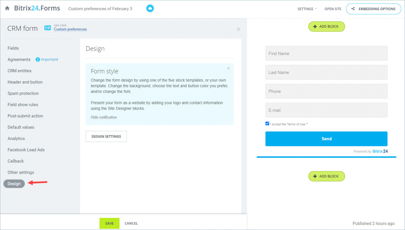This screenshot has height=230, width=405.
Task: Open the Agreements section
Action: 19,60
